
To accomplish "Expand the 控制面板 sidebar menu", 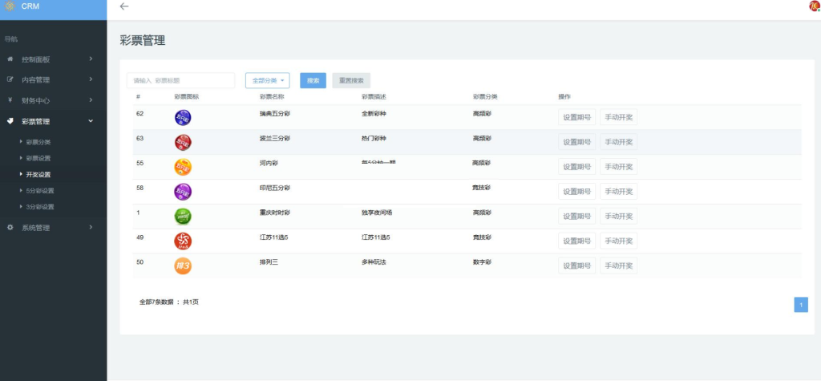I will tap(53, 59).
